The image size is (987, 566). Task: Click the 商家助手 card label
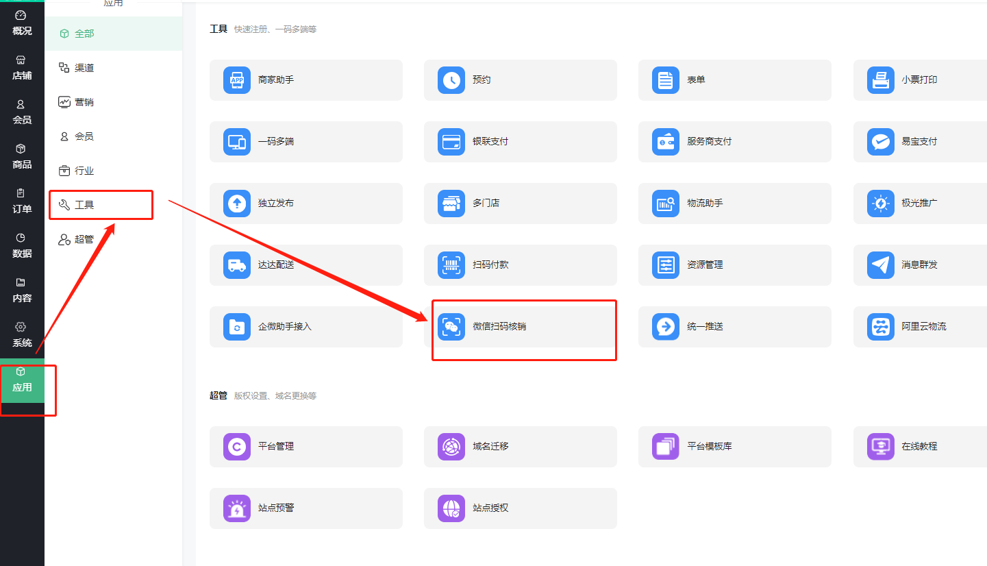coord(276,80)
